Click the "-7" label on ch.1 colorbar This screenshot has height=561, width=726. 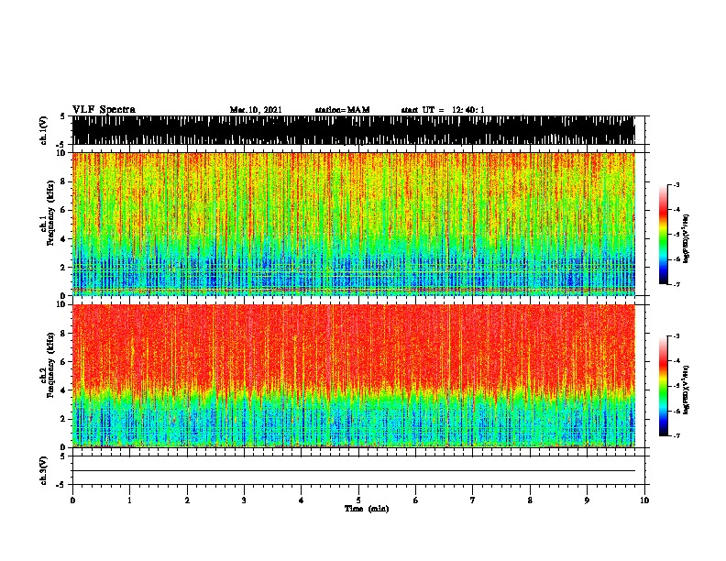point(676,284)
